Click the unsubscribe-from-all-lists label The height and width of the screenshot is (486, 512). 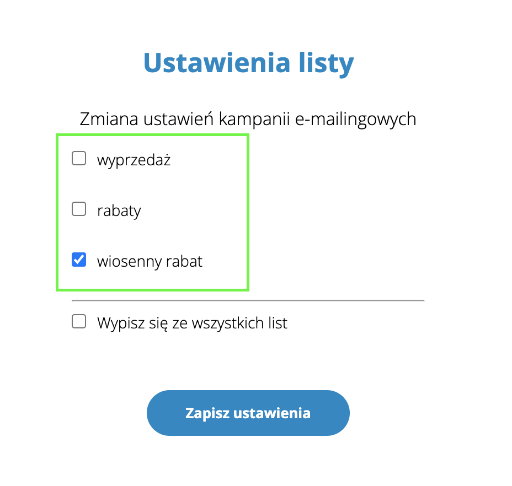point(191,323)
